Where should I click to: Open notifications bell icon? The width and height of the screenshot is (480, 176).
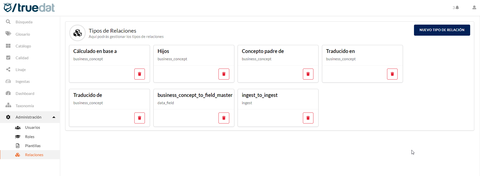[x=457, y=8]
